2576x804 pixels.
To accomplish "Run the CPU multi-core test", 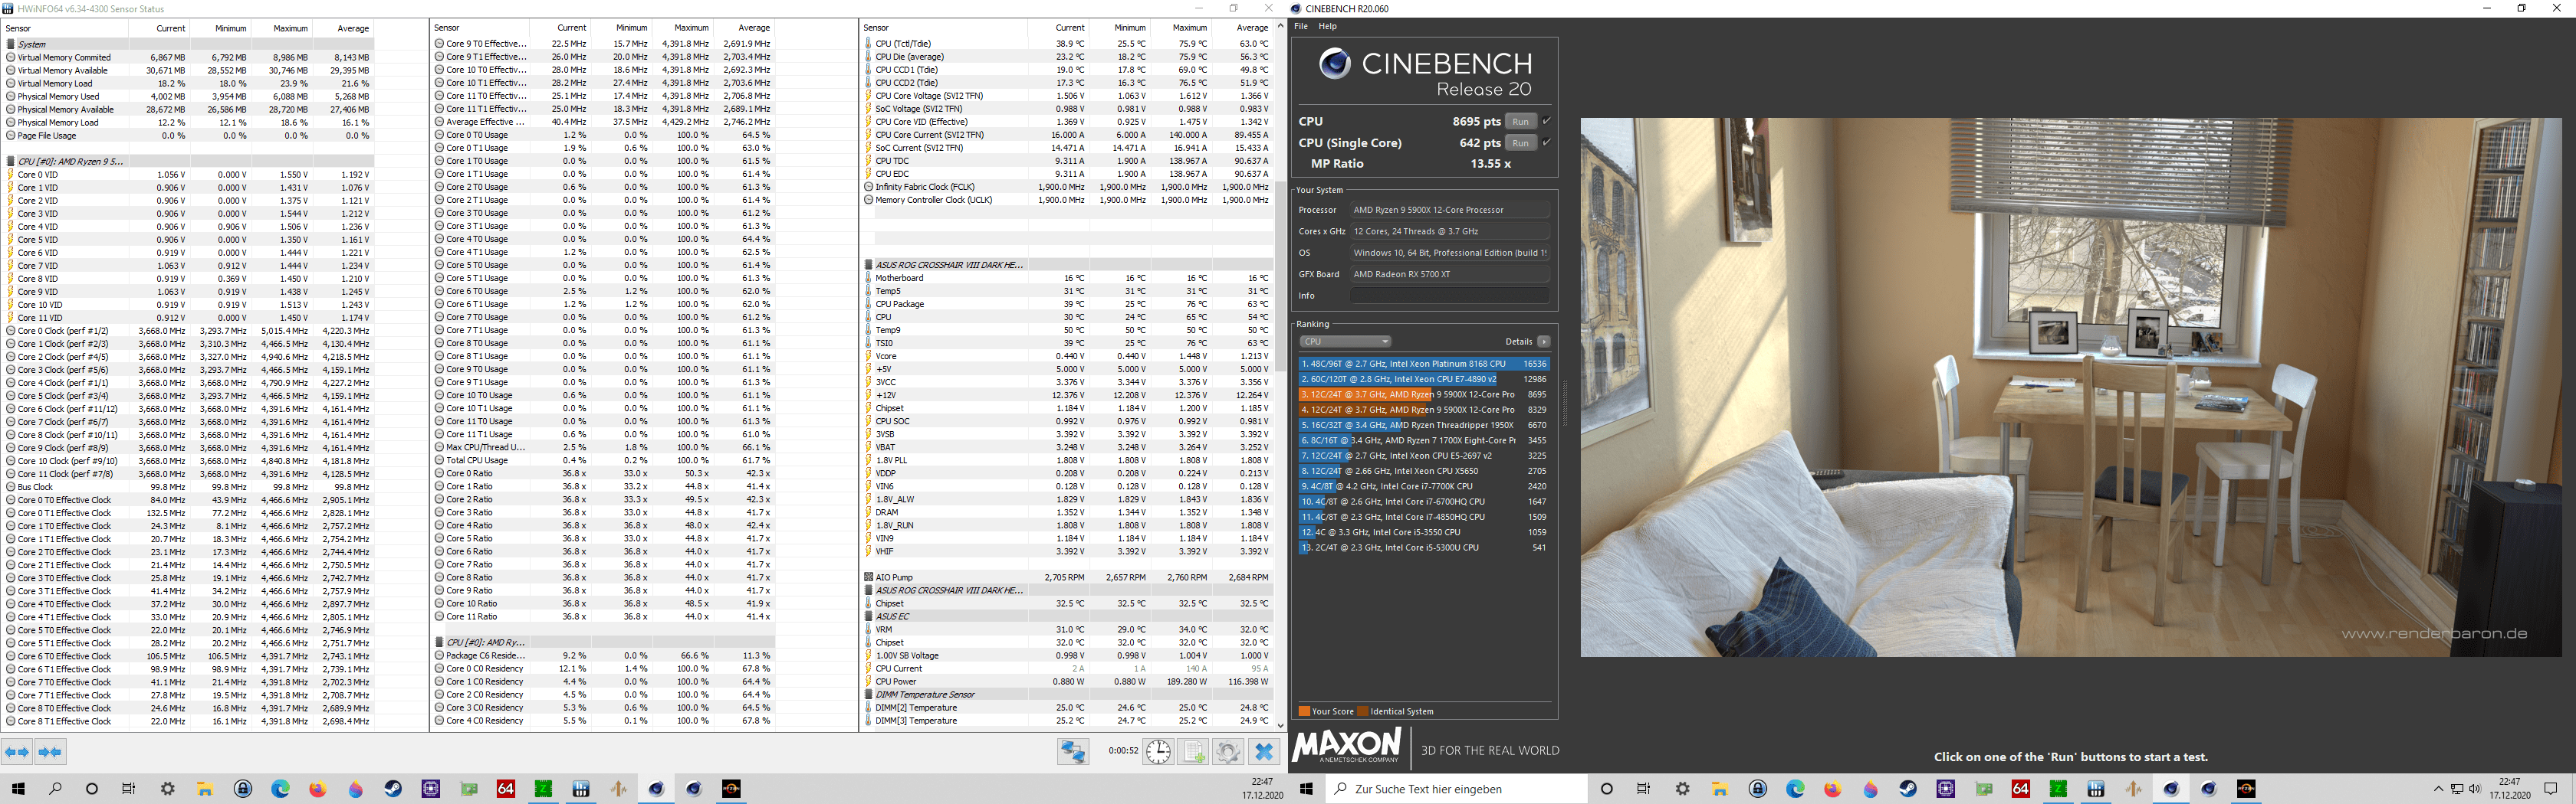I will click(x=1520, y=121).
